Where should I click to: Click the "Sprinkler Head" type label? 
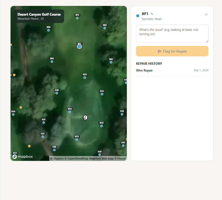tap(151, 19)
